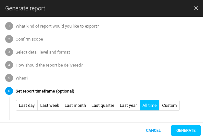Switch the timeframe to Last year
The height and width of the screenshot is (138, 203).
pos(128,105)
